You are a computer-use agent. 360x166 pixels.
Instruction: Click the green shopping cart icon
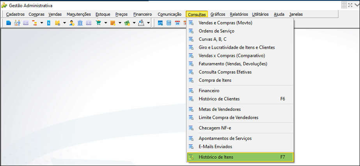tap(98, 23)
